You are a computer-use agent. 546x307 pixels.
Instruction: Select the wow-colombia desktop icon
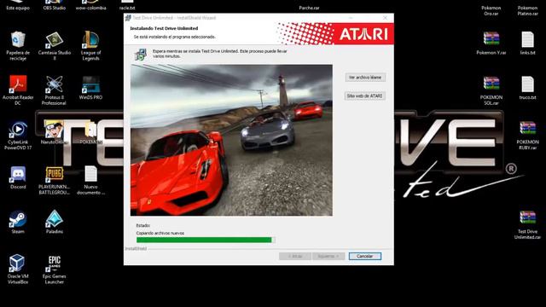pyautogui.click(x=90, y=6)
